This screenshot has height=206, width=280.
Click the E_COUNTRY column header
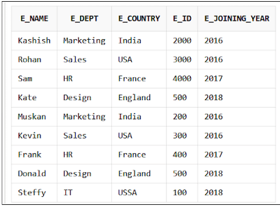point(139,19)
